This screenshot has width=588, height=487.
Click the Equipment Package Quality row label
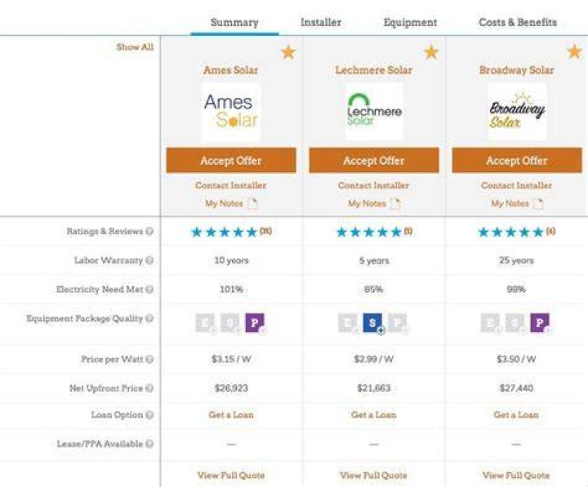tap(85, 318)
